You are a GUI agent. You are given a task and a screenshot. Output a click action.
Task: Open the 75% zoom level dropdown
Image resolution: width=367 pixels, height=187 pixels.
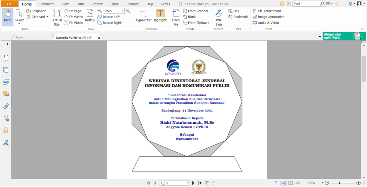point(123,11)
